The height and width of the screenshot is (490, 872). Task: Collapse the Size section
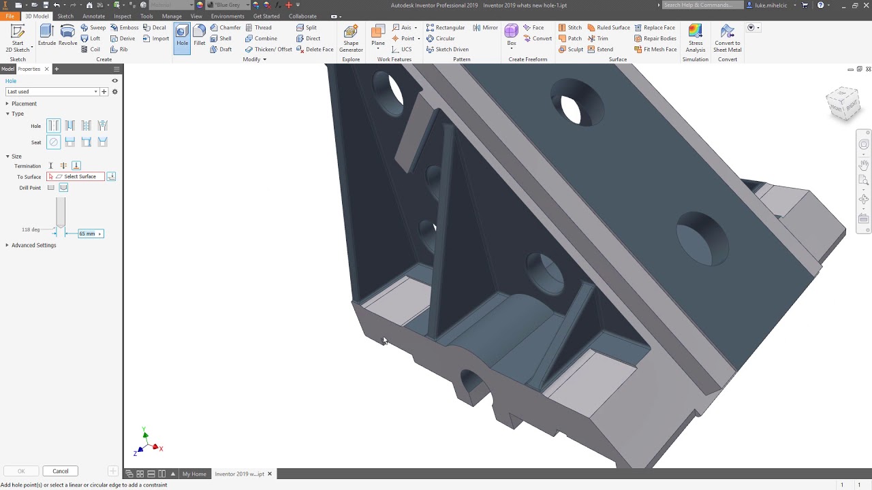(14, 157)
